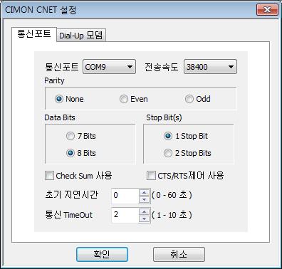Decrease 통신 TimeOut with down arrow

pyautogui.click(x=144, y=219)
